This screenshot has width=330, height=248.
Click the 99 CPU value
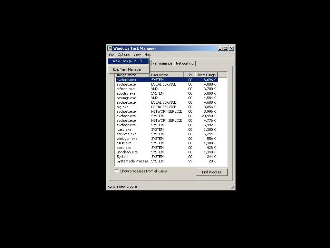[190, 161]
